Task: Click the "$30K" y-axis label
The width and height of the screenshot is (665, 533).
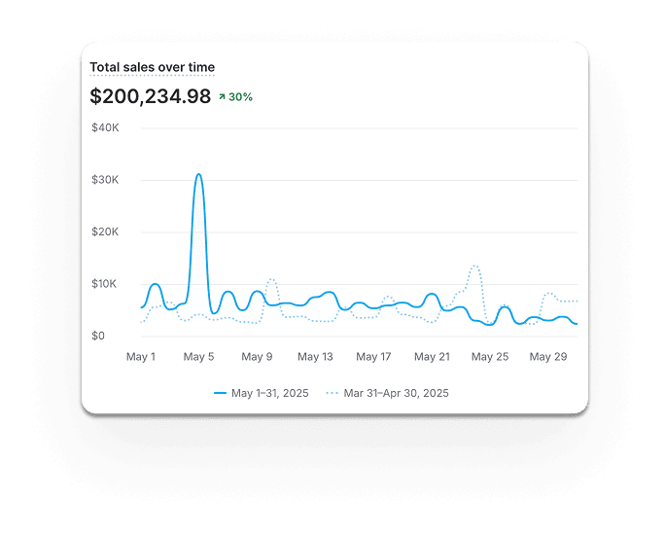Action: pyautogui.click(x=104, y=180)
